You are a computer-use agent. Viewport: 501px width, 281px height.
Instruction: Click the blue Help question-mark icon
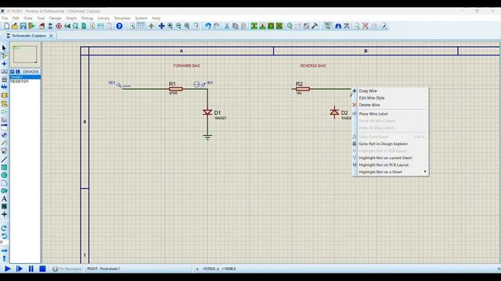119,26
